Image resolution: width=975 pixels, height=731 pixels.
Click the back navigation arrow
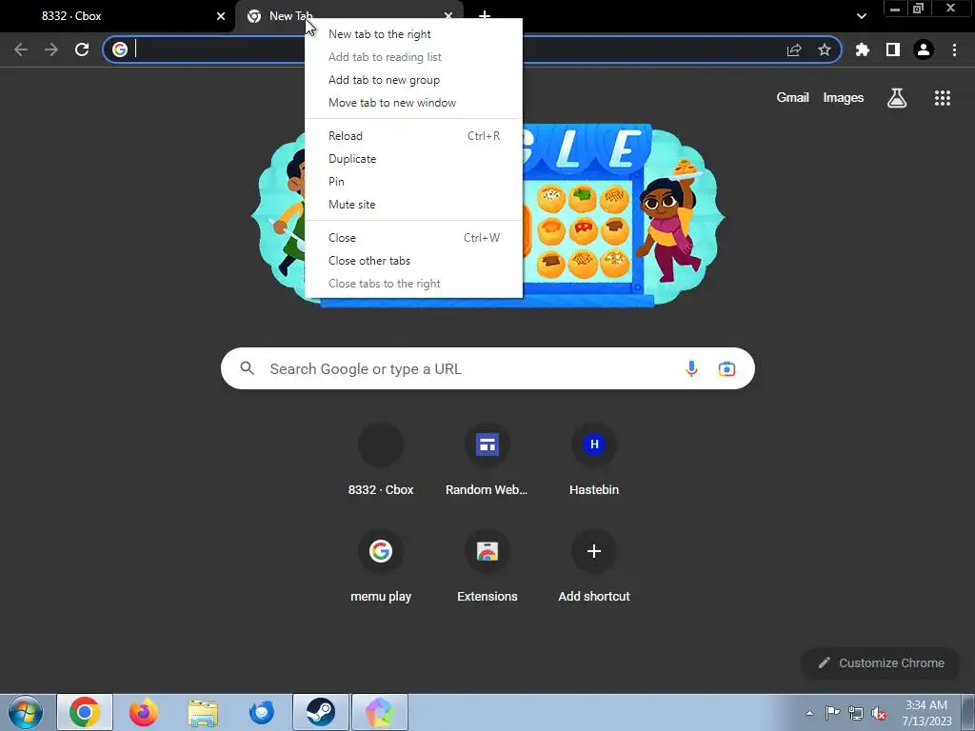pyautogui.click(x=21, y=49)
